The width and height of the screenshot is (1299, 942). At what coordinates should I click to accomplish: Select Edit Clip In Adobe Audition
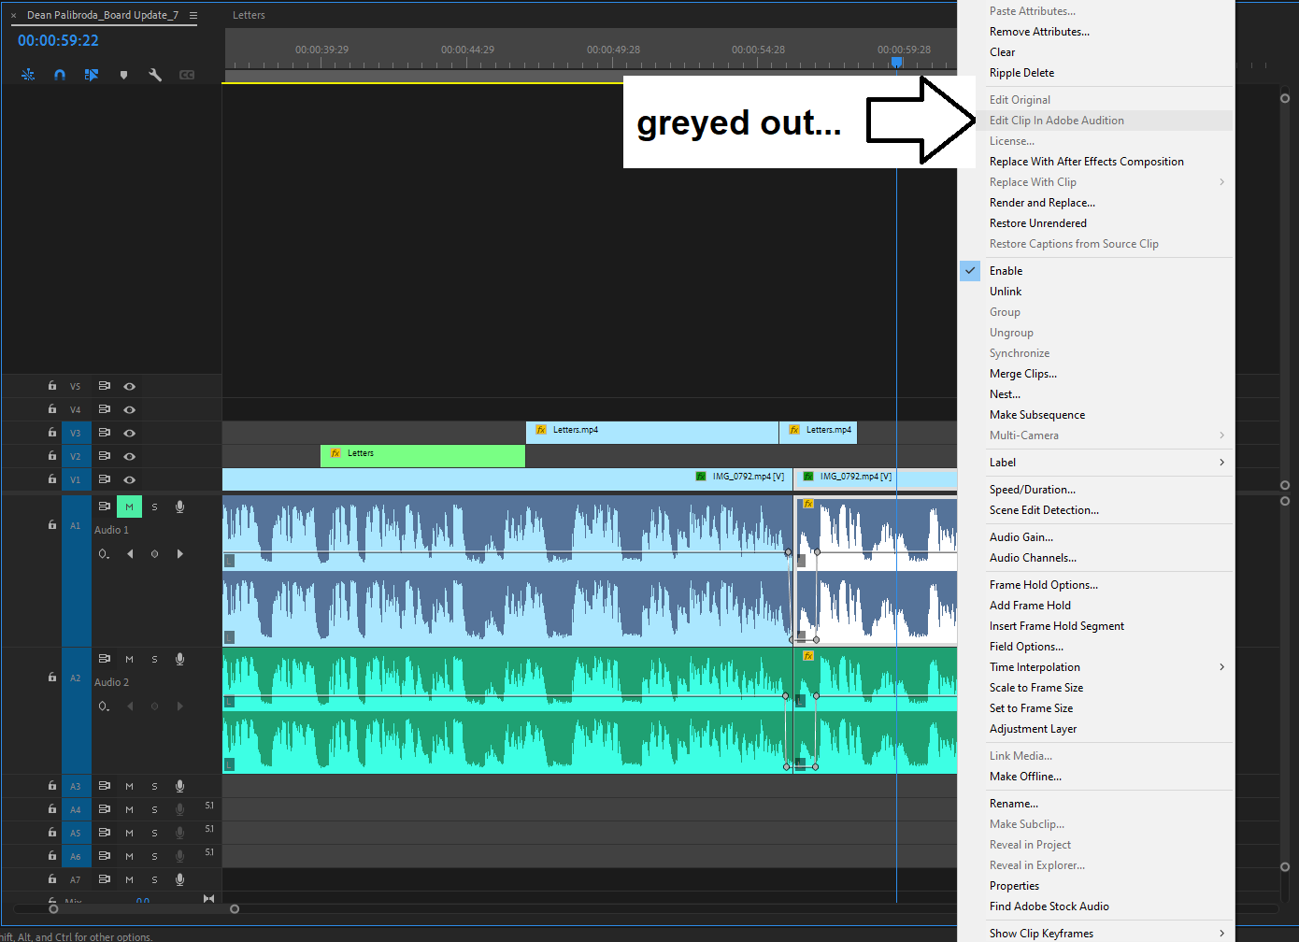pos(1056,120)
